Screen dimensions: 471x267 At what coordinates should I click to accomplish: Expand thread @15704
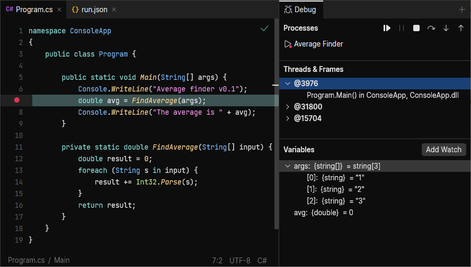(288, 118)
